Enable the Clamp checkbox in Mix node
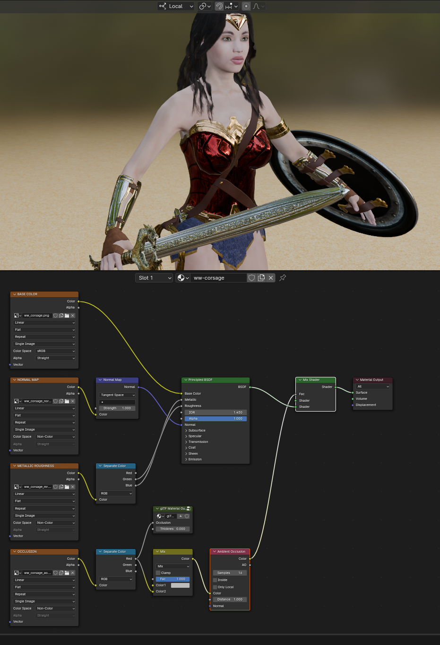Screen dimensions: 440x645 [x=158, y=573]
